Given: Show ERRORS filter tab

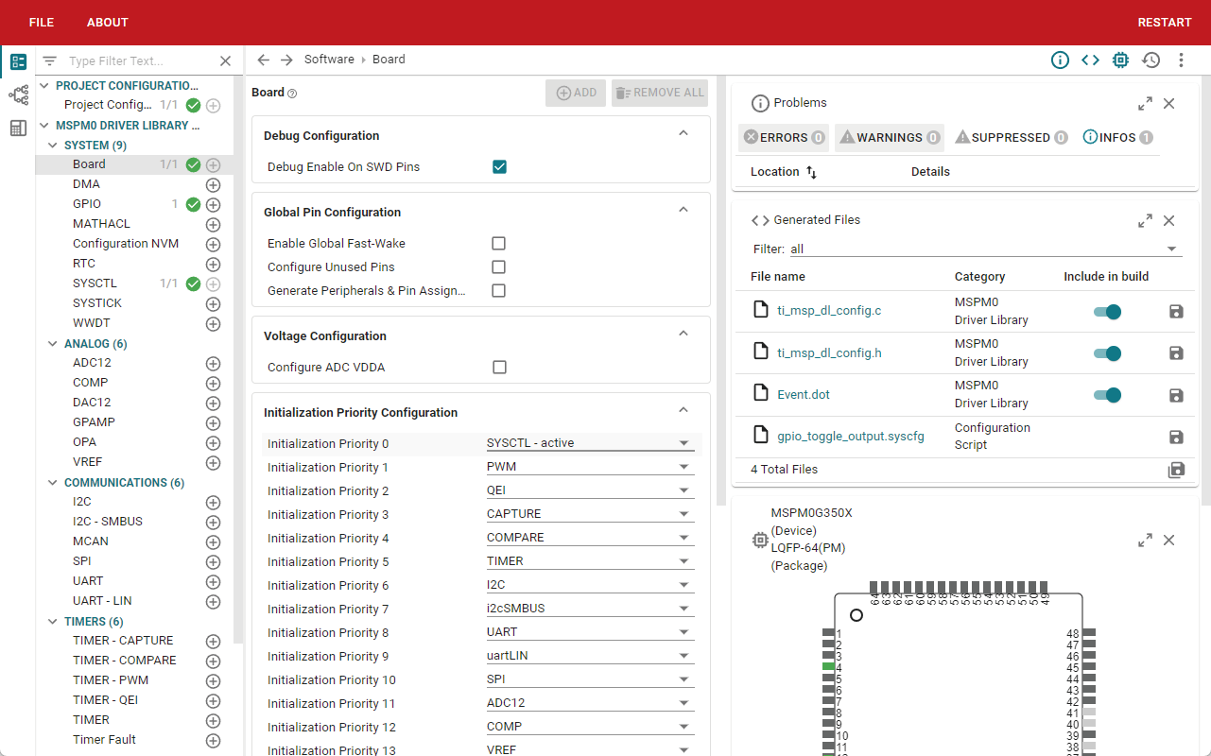Looking at the screenshot, I should pos(784,137).
